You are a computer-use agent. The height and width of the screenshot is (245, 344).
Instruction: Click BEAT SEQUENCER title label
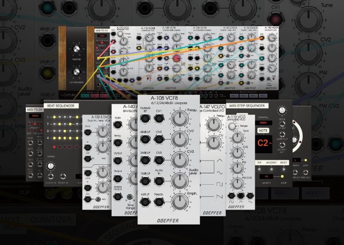(61, 106)
